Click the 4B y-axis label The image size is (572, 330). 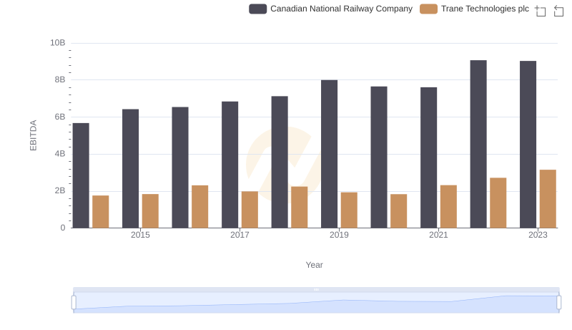[60, 154]
